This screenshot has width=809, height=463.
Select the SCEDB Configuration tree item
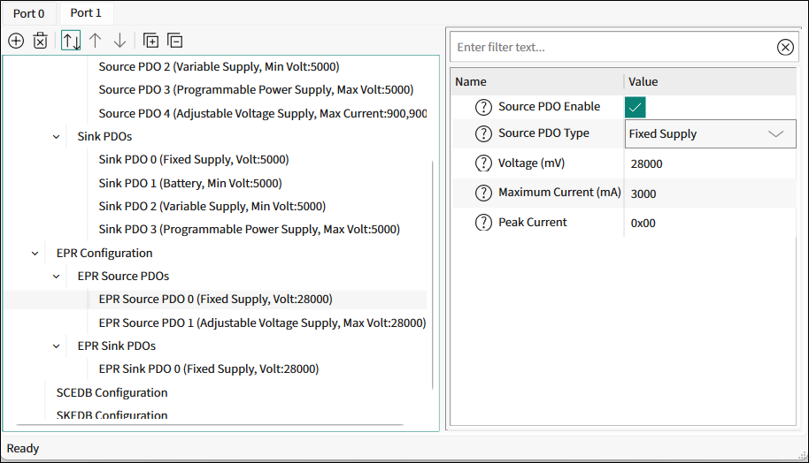112,393
